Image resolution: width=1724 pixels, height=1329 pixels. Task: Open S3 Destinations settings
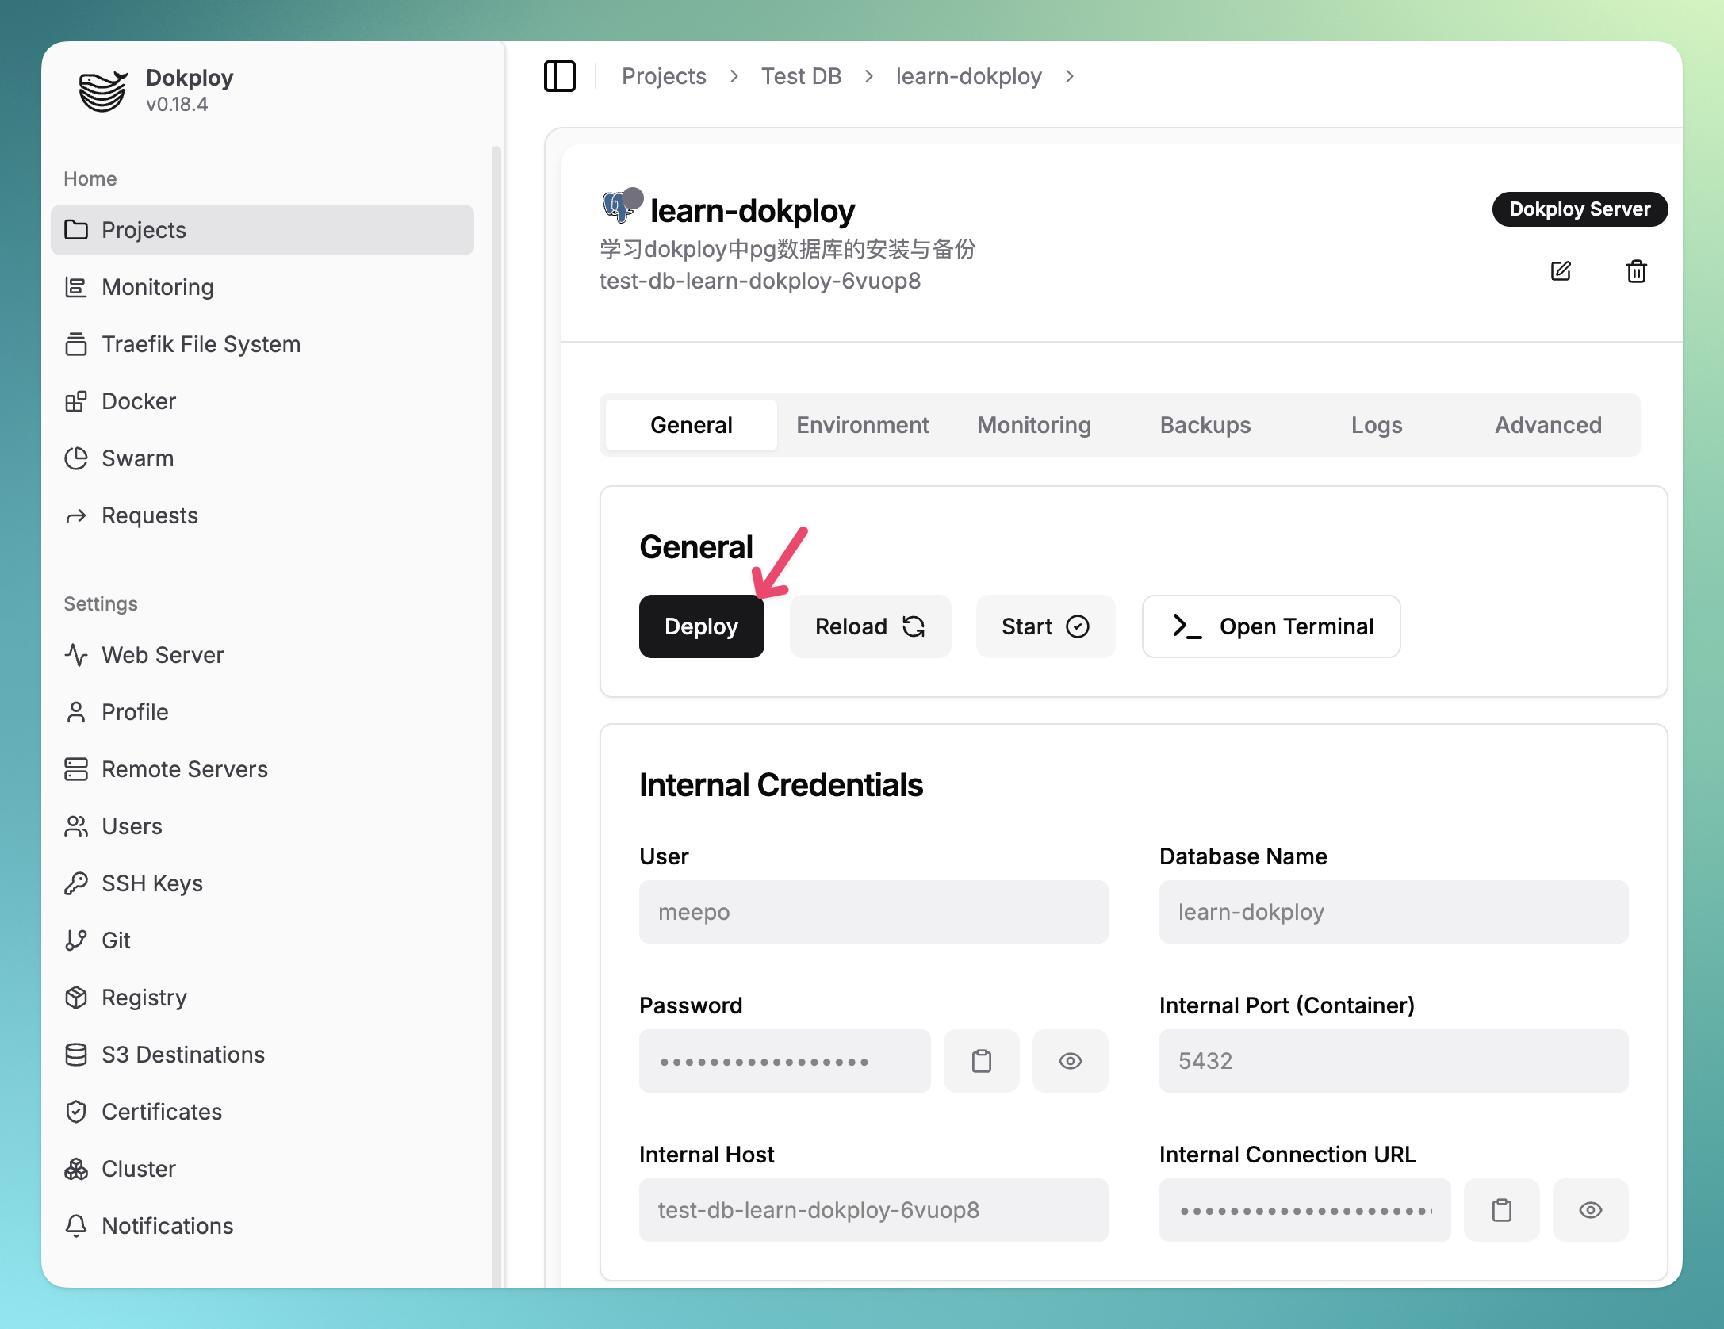[262, 1055]
